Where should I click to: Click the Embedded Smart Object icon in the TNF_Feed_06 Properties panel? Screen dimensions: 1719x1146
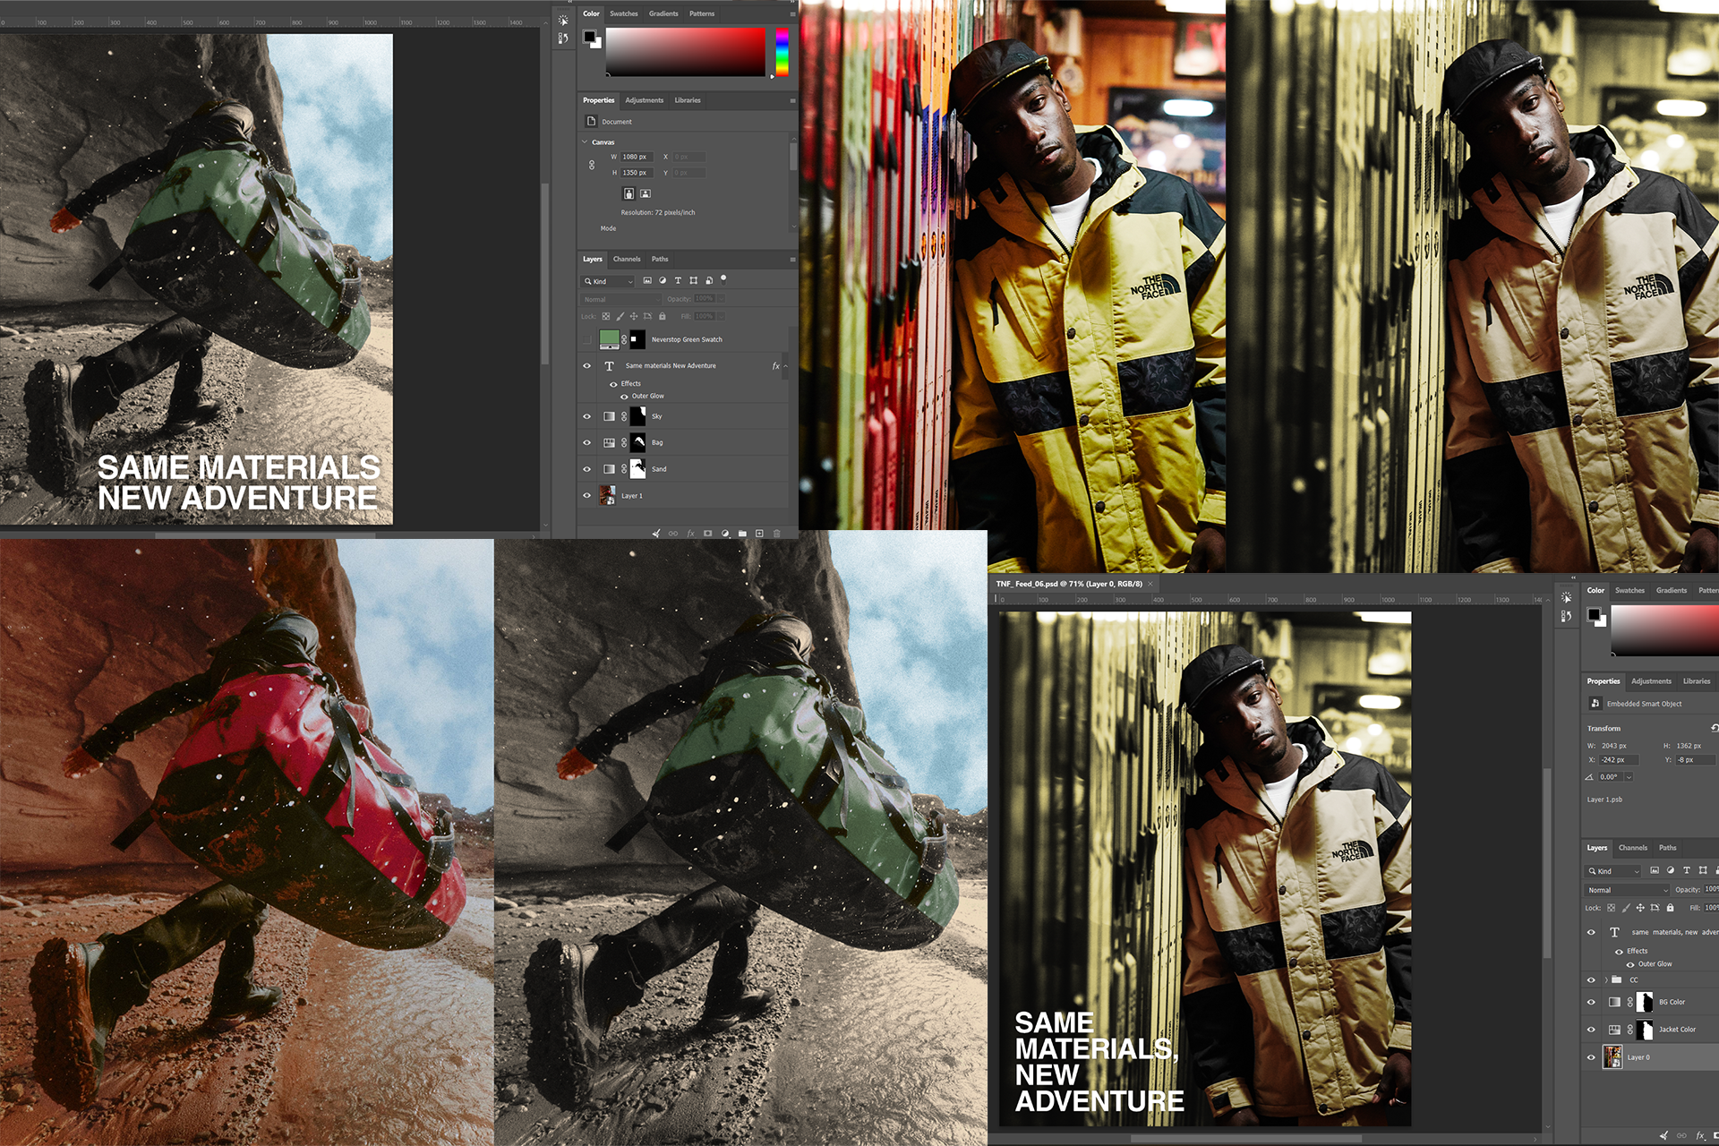(x=1595, y=704)
